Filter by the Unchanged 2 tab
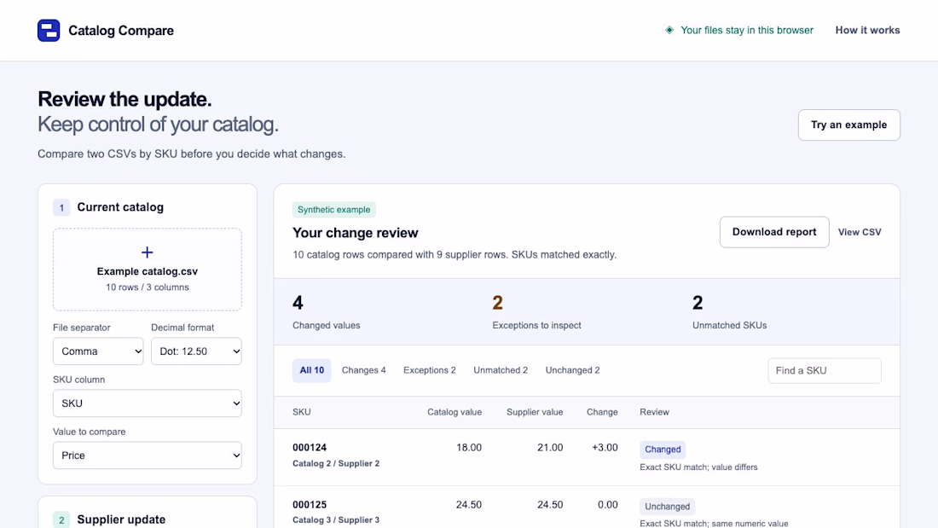The width and height of the screenshot is (938, 528). (x=572, y=370)
